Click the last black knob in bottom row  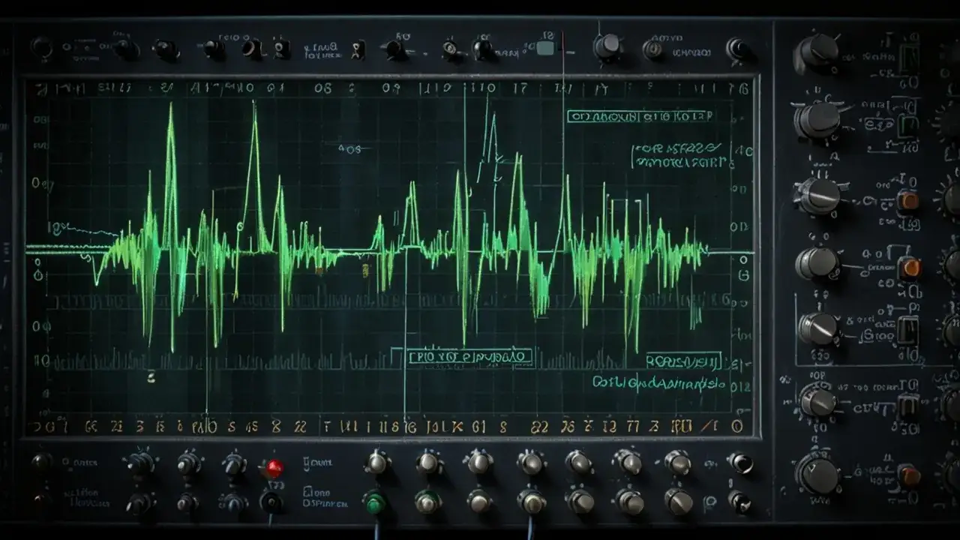[740, 501]
